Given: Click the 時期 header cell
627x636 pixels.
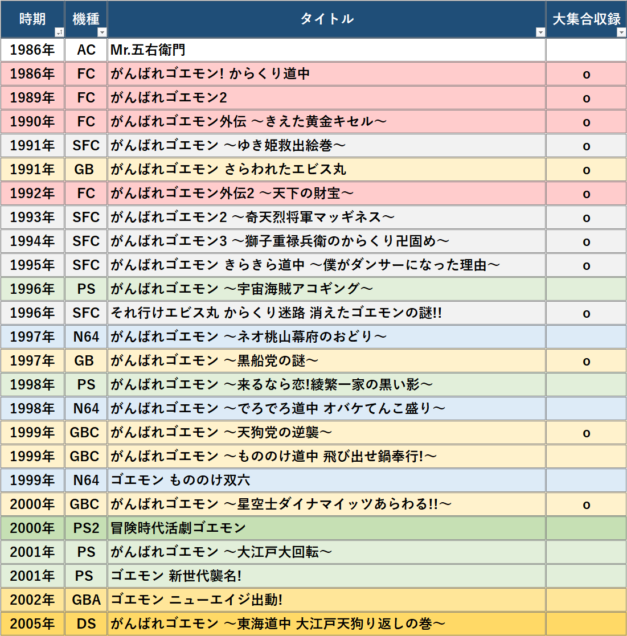Looking at the screenshot, I should 32,19.
